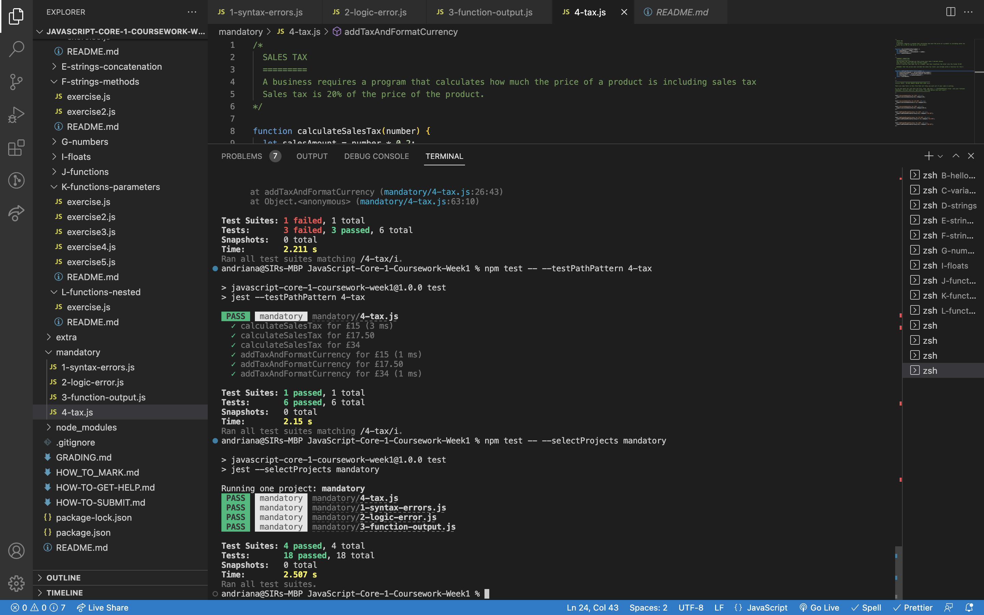Open Explorer more actions ellipsis
Screen dimensions: 984x615
(192, 12)
